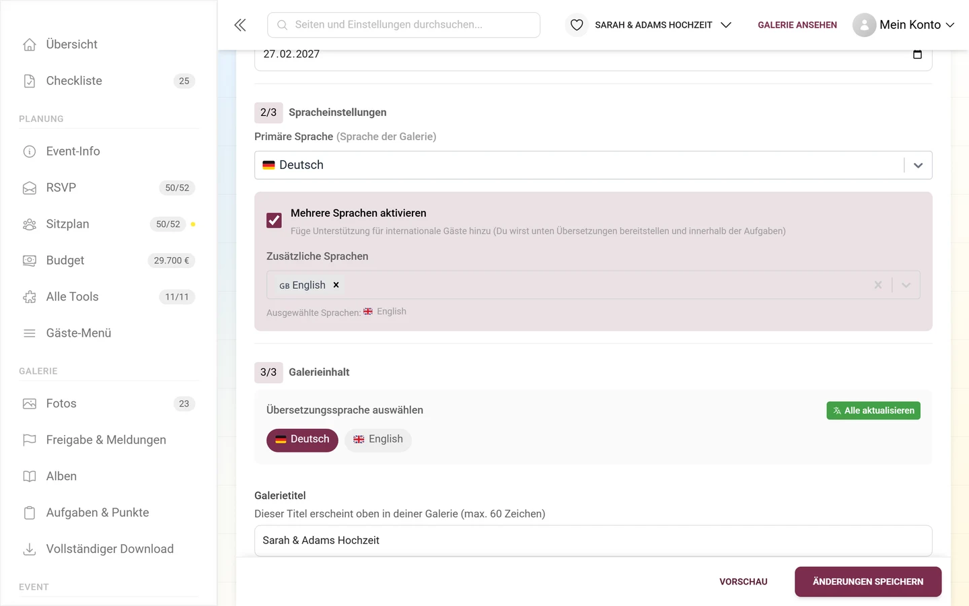This screenshot has height=606, width=969.
Task: Open Vollständiger Download
Action: (108, 549)
